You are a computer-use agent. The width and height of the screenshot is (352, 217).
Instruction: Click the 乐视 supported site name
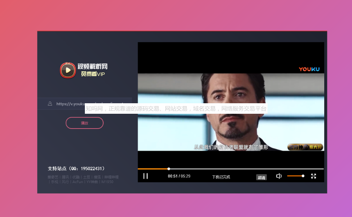[x=54, y=182]
